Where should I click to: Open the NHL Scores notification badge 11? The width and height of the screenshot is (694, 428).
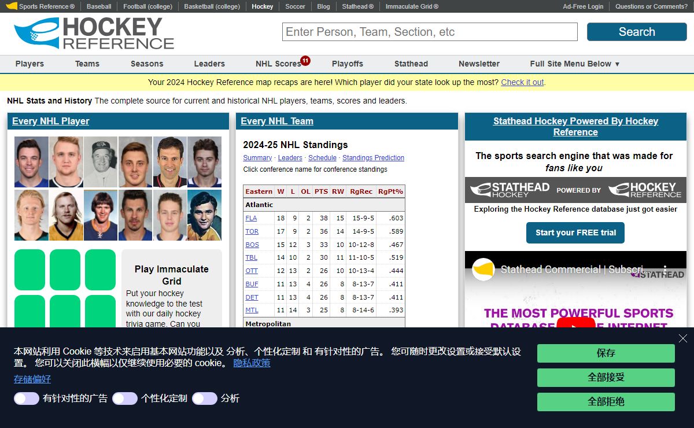[305, 60]
